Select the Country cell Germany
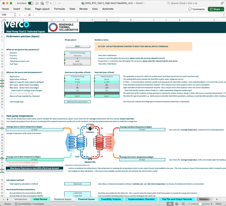 pyautogui.click(x=77, y=55)
